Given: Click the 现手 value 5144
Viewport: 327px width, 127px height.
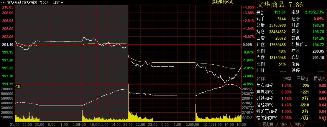Looking at the screenshot, I should point(282,19).
